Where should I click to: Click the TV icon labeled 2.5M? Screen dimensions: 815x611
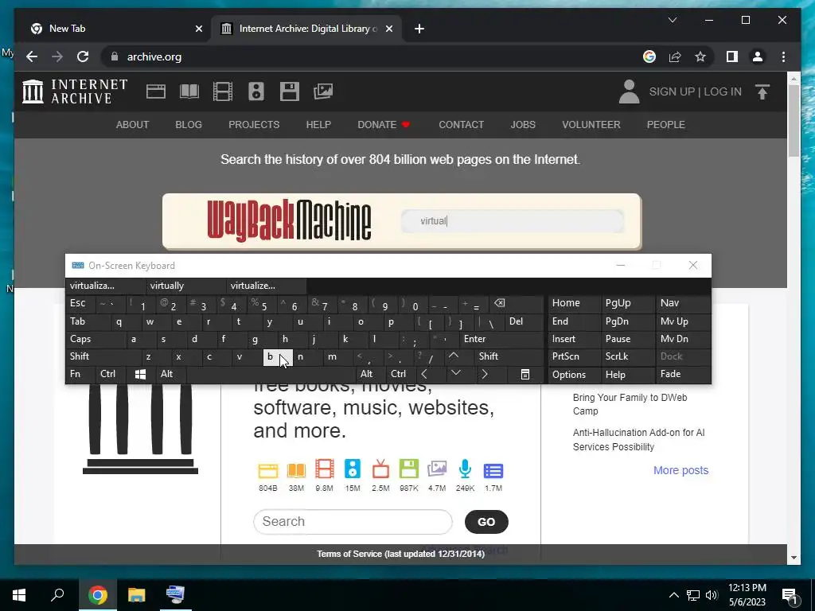[380, 469]
